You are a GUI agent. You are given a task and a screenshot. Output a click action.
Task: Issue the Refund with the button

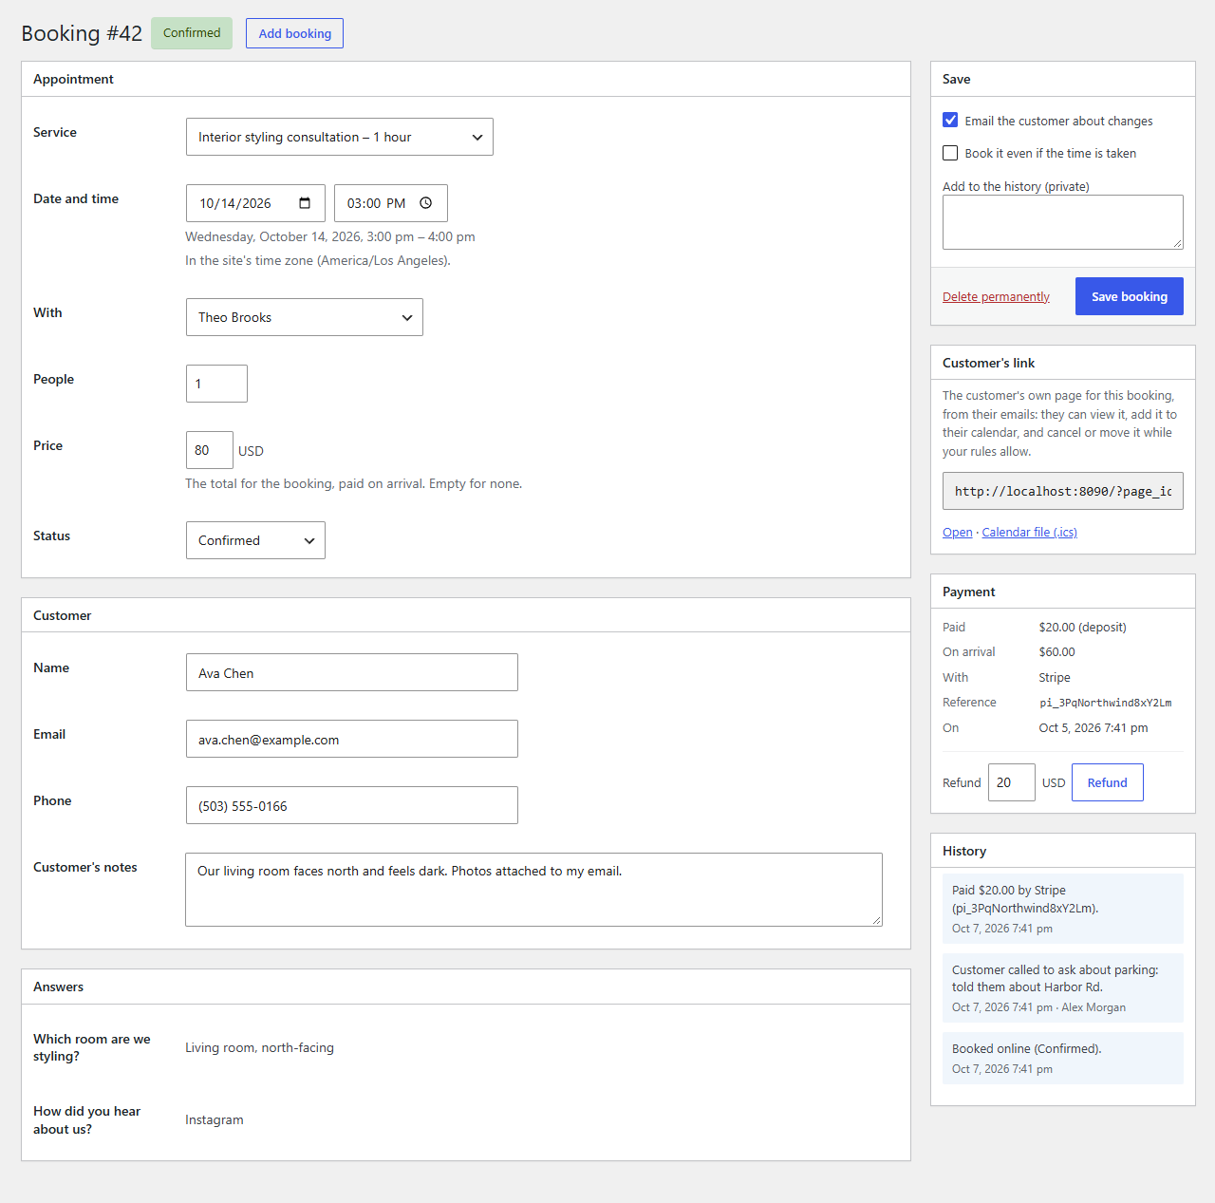pos(1108,782)
